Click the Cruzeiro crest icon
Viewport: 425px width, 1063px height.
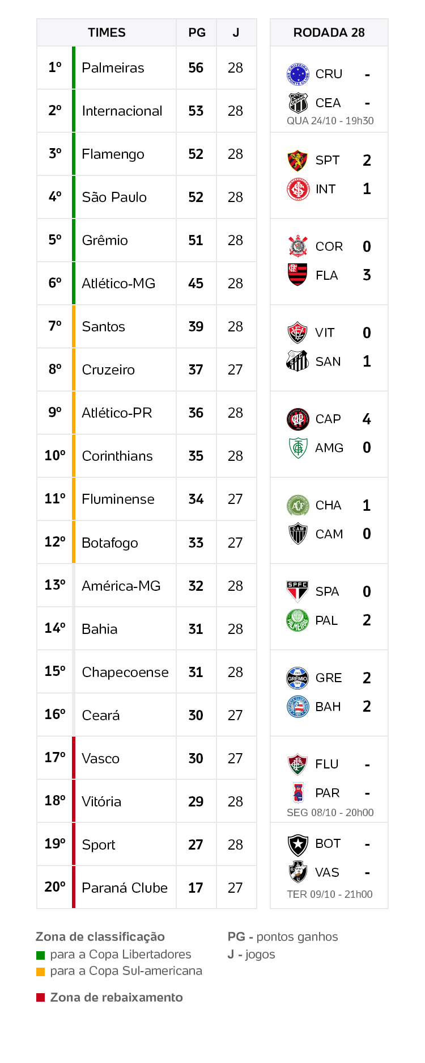point(297,74)
